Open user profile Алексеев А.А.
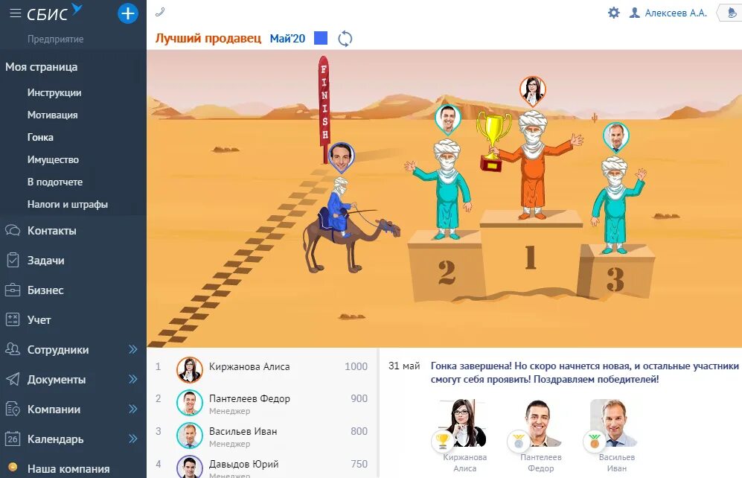Screen dimensions: 742x478 coord(668,13)
